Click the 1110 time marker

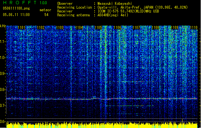pos(194,28)
